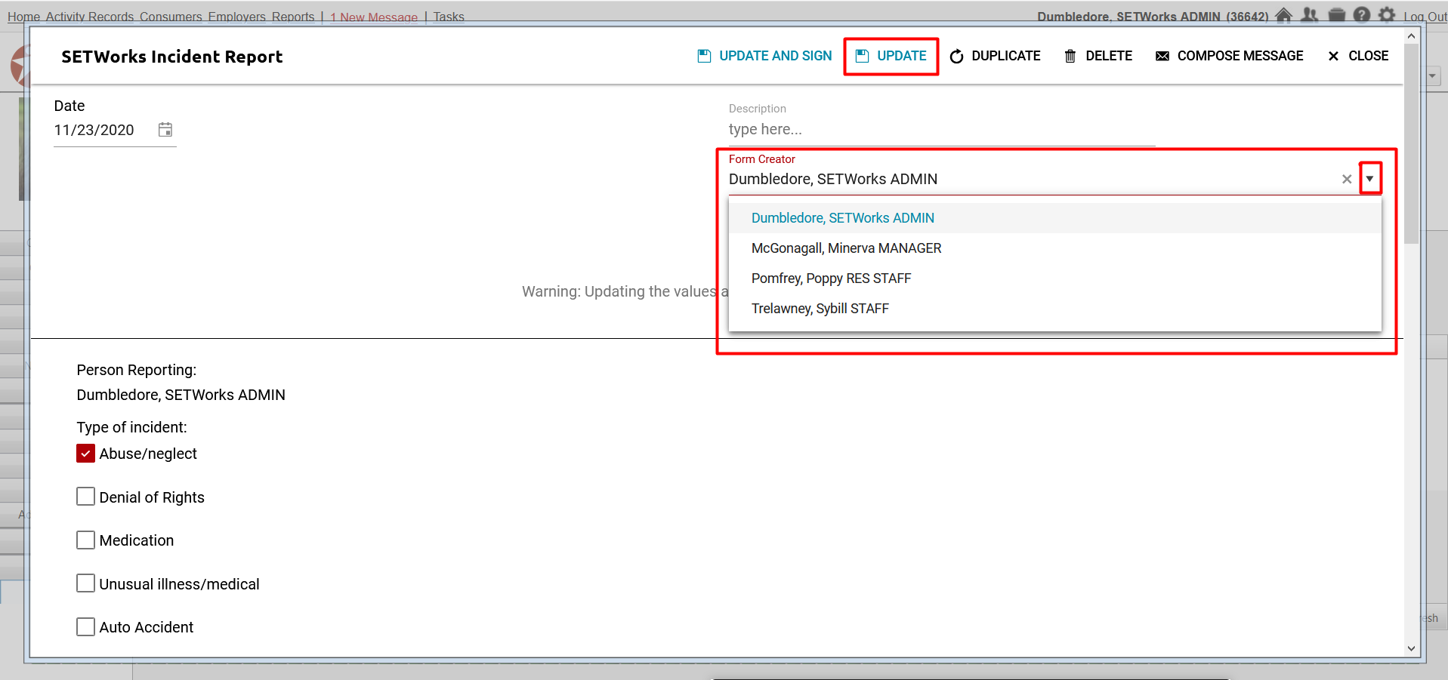
Task: Open the users group icon in header
Action: click(x=1310, y=15)
